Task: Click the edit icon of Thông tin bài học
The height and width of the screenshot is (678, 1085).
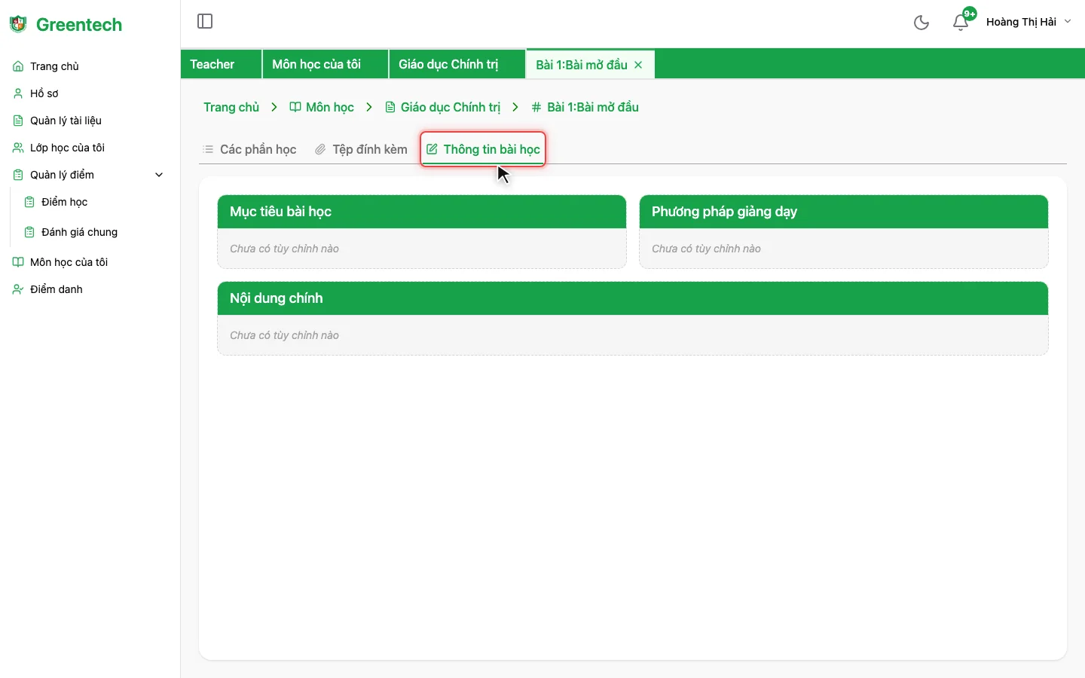Action: coord(432,149)
